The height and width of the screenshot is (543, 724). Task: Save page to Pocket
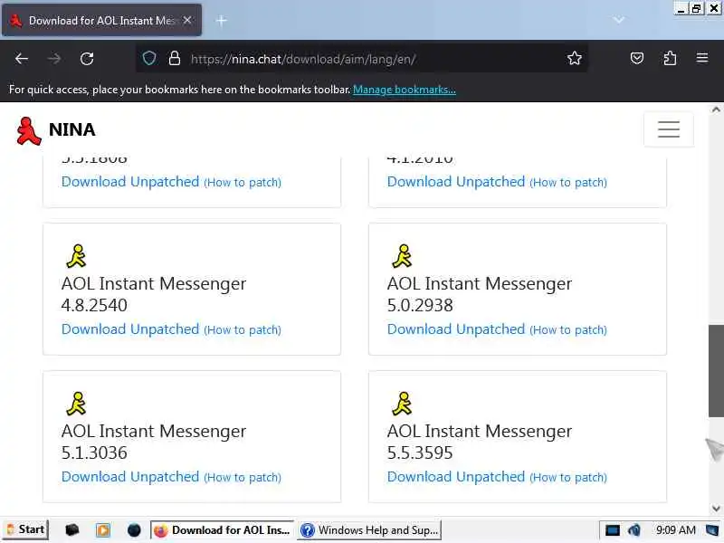pos(637,59)
